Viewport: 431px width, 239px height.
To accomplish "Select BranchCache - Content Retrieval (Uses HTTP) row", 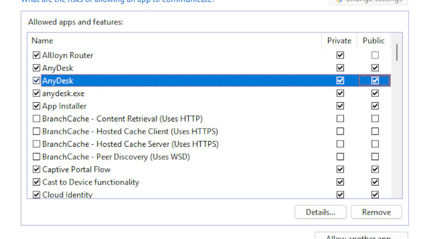I will point(122,118).
